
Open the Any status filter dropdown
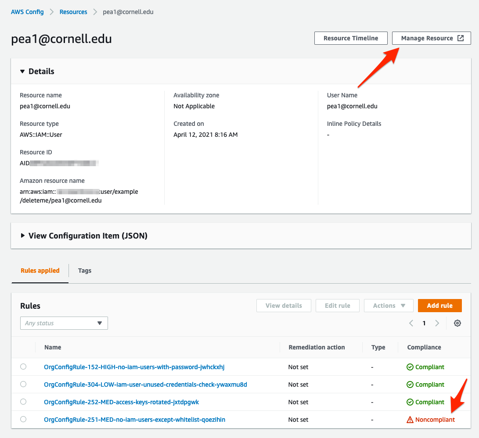64,323
